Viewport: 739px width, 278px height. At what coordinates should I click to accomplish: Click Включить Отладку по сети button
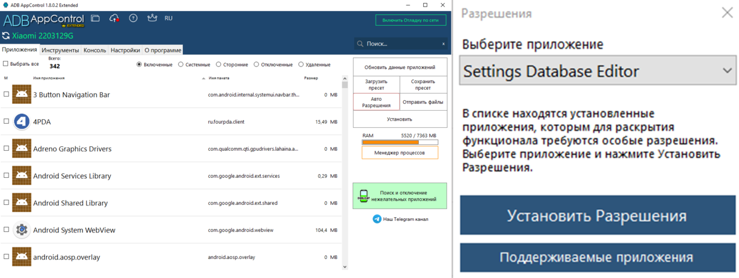click(411, 20)
